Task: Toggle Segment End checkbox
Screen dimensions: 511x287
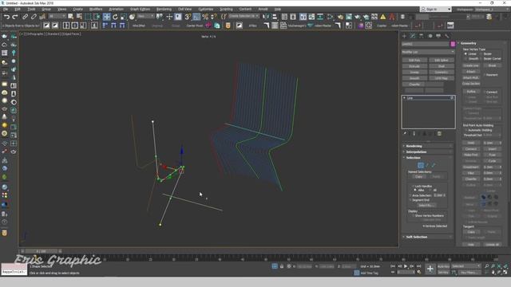Action: click(410, 200)
